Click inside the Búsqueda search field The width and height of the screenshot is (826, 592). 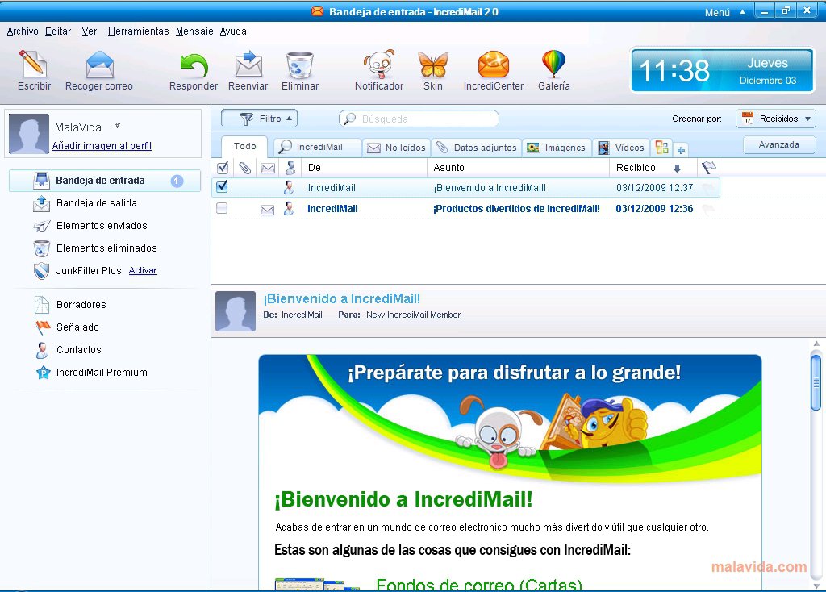(x=419, y=119)
